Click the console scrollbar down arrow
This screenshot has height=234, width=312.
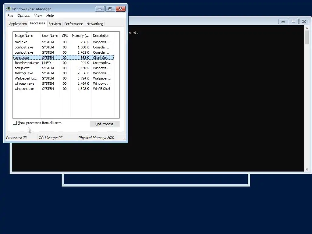(307, 169)
